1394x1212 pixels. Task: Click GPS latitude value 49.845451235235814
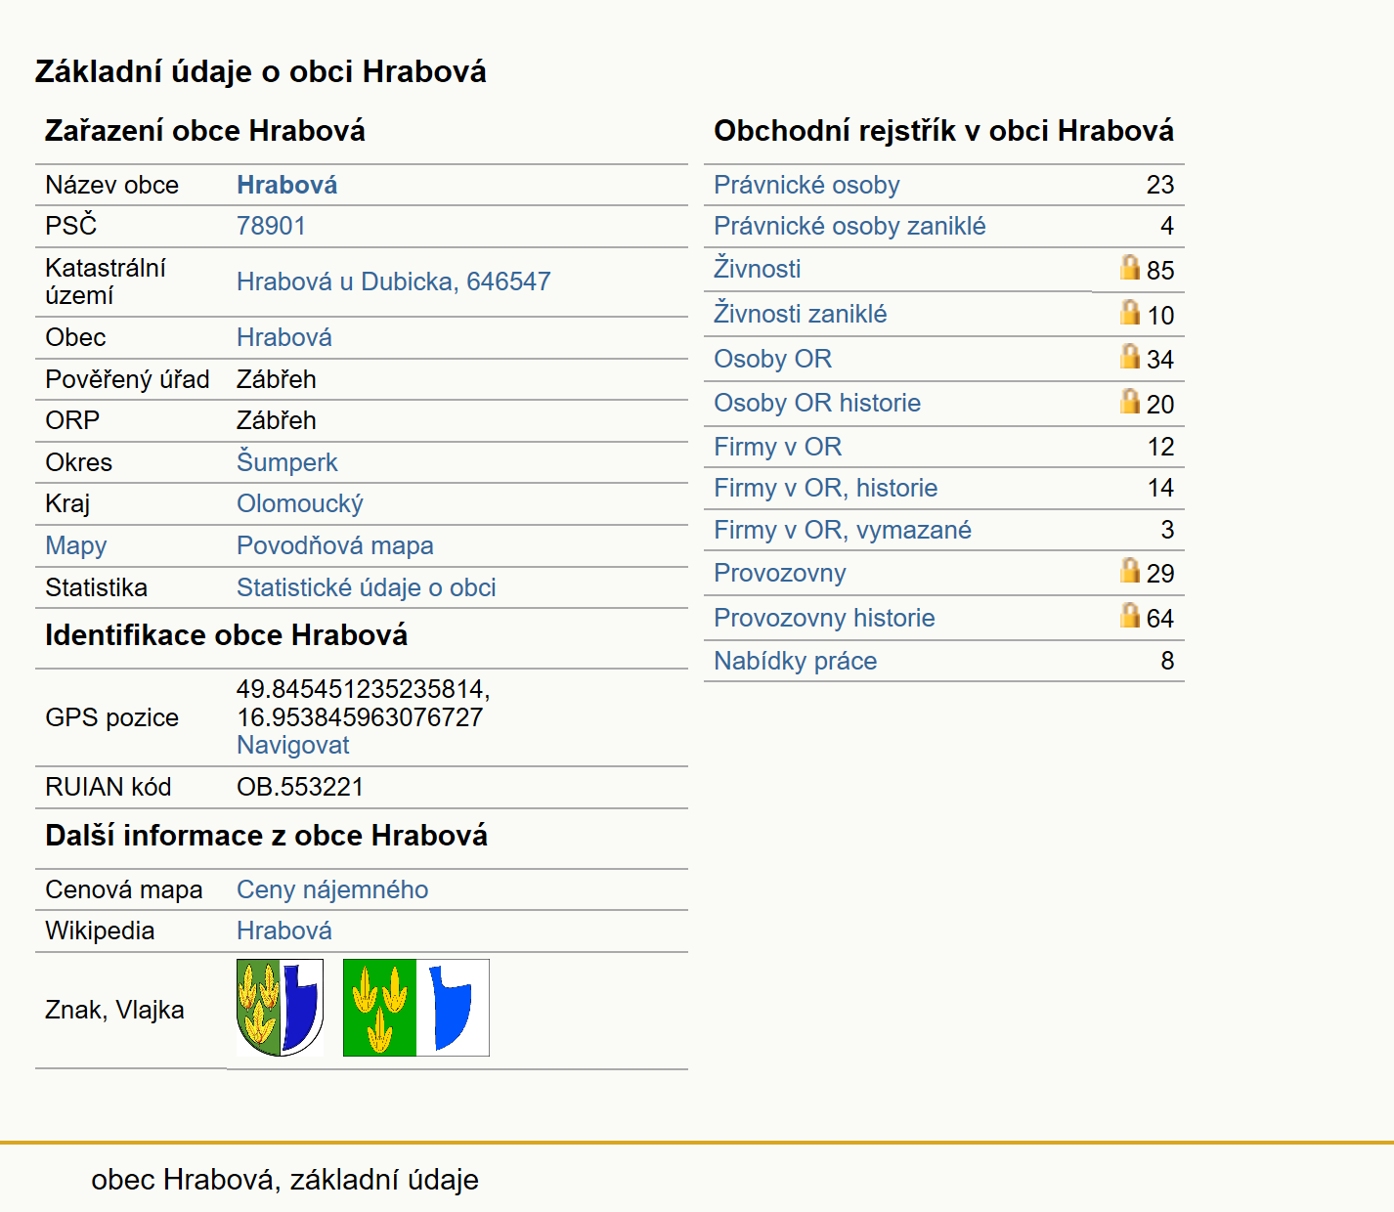pyautogui.click(x=364, y=690)
